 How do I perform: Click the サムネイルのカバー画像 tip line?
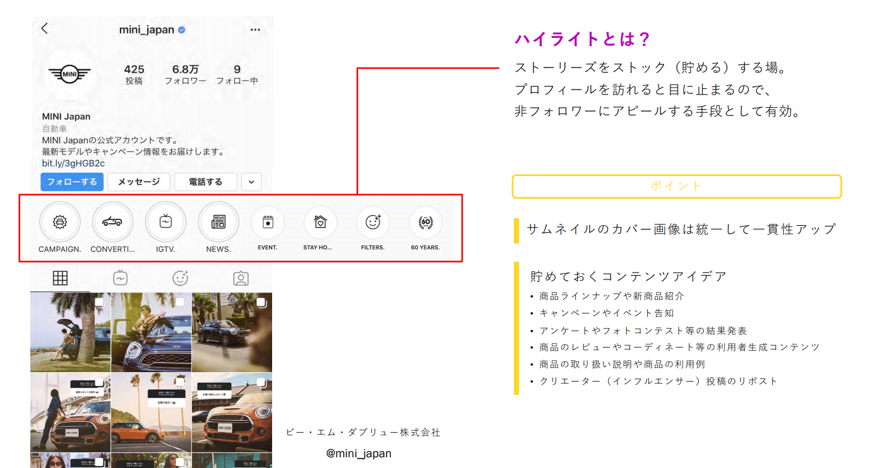coord(681,229)
